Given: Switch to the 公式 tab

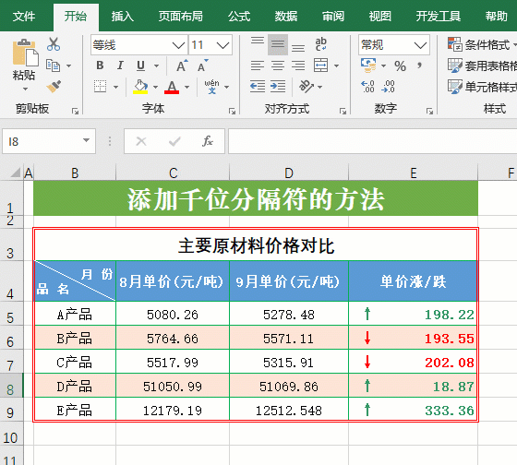Looking at the screenshot, I should pos(239,17).
